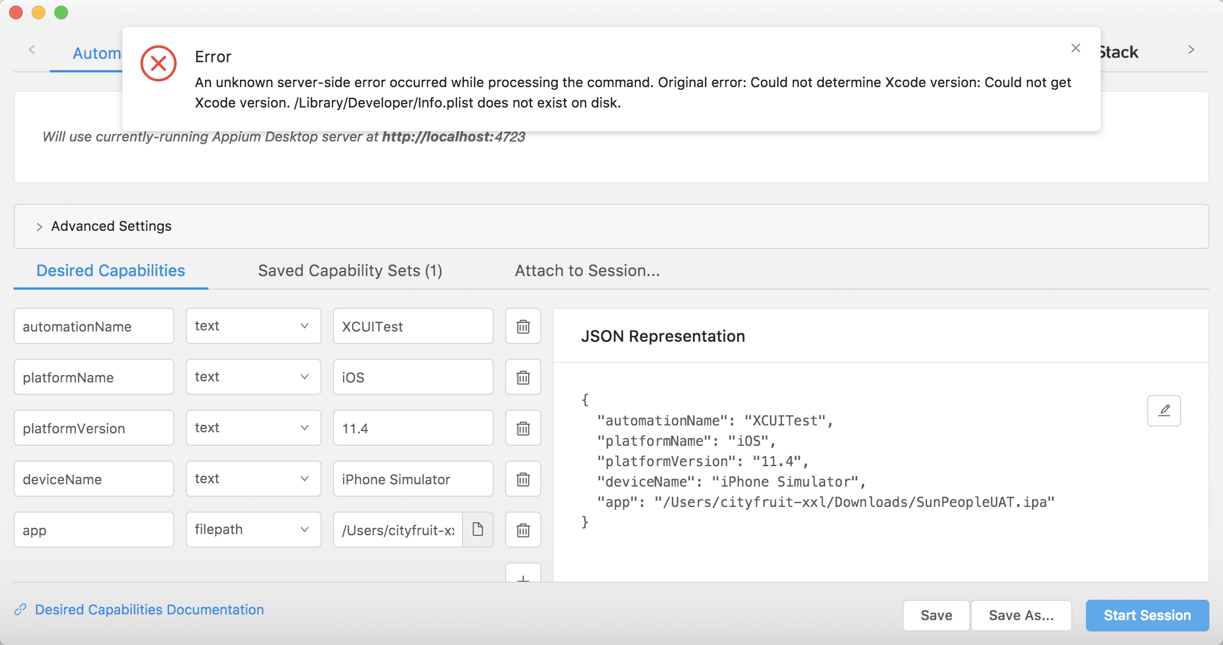Image resolution: width=1223 pixels, height=645 pixels.
Task: Click the edit JSON pencil icon
Action: (1166, 411)
